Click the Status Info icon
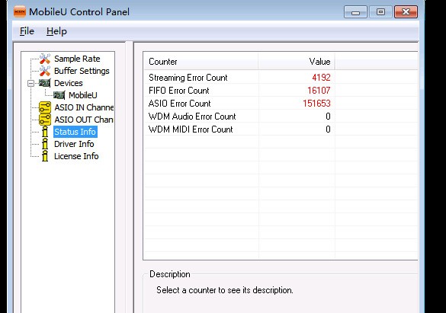This screenshot has height=313, width=446. 45,132
